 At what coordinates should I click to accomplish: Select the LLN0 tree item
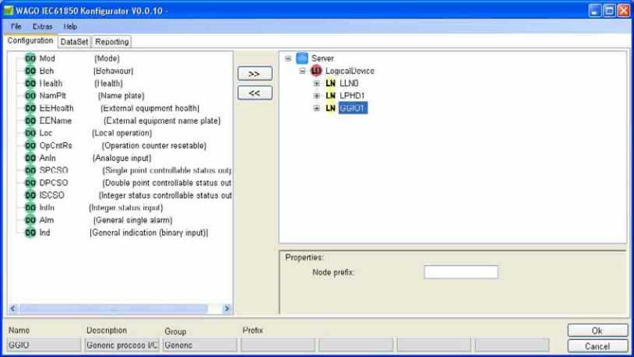pos(349,83)
